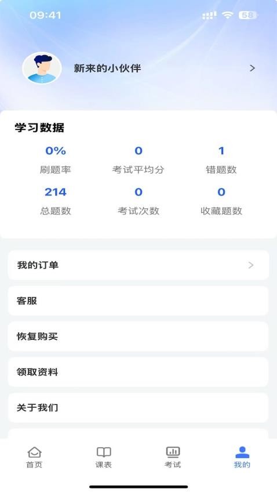Tap the Wi-Fi status icon

[227, 14]
